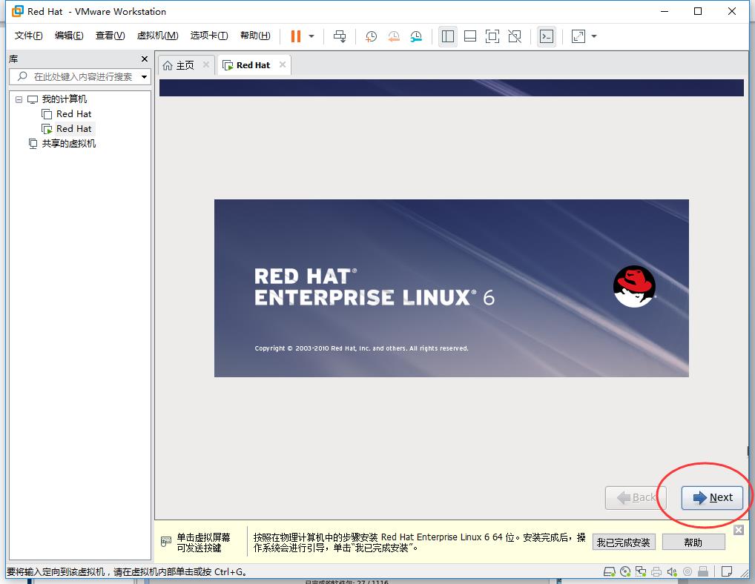Toggle the thumbnail bar view icon

click(470, 36)
